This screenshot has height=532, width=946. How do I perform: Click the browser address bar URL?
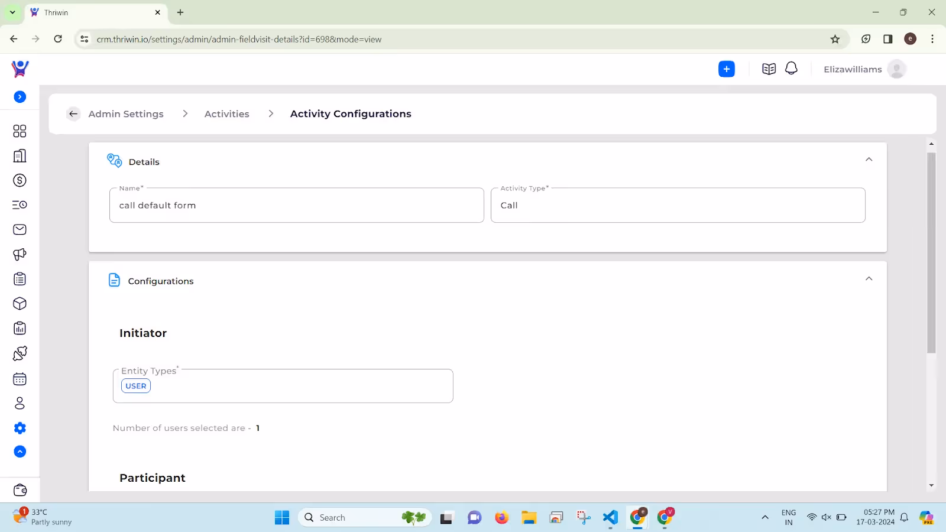239,40
